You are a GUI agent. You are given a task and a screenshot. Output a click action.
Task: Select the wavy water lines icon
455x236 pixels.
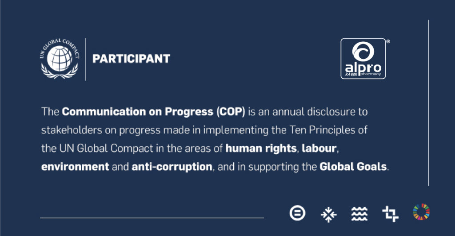point(359,214)
